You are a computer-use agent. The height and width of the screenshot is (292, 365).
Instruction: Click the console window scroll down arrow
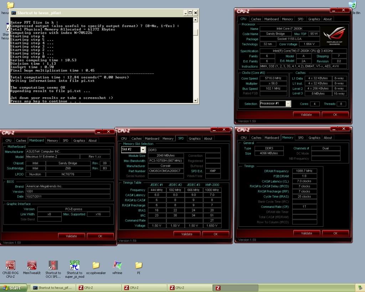[x=195, y=101]
